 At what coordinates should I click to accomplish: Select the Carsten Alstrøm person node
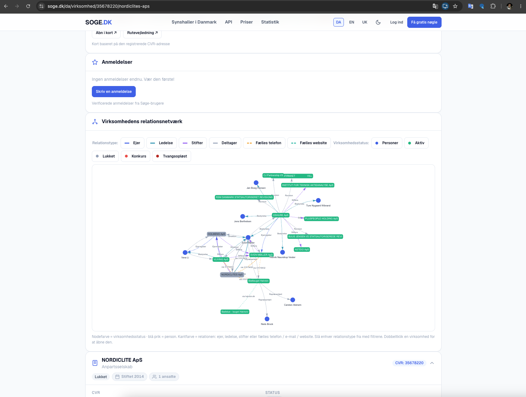point(293,300)
